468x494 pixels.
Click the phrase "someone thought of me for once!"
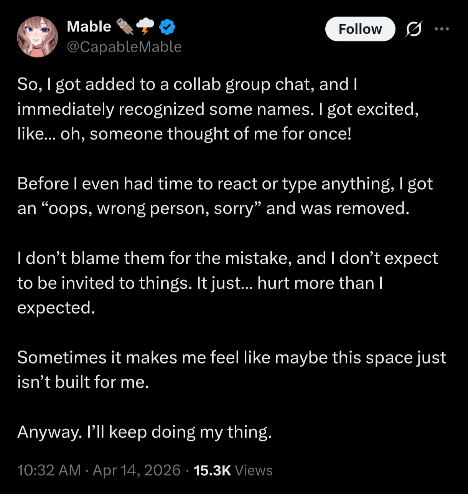221,134
